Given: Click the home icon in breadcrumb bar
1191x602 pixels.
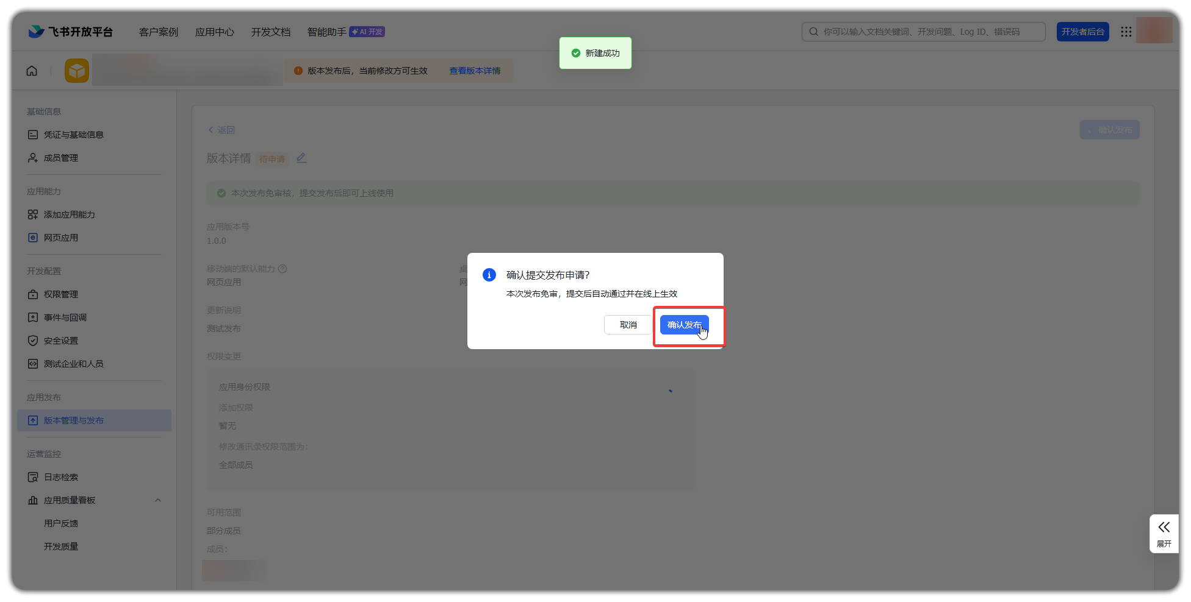Looking at the screenshot, I should pyautogui.click(x=32, y=71).
